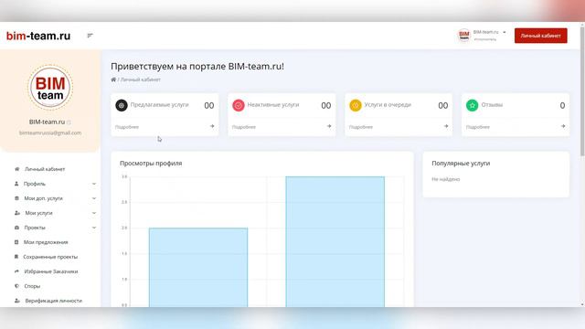Click the large BIM team profile picture
585x329 pixels.
(50, 88)
